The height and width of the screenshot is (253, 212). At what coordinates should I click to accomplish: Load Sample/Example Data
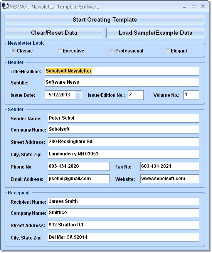click(156, 33)
